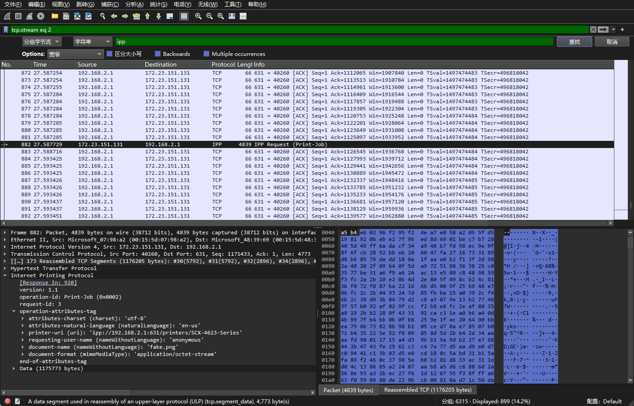Open the display filter history dropdown arrow
Viewport: 634px width, 406px height.
coord(613,30)
